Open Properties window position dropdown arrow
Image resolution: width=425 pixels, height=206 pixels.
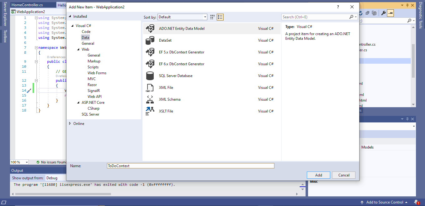point(402,119)
